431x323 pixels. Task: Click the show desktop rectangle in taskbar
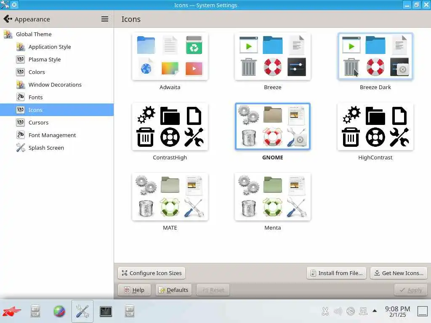423,311
